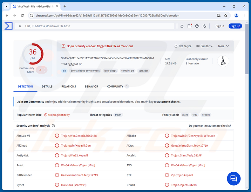The image size is (251, 192).
Task: Click the alert icon beside the DrWeb detection
Action: click(167, 185)
